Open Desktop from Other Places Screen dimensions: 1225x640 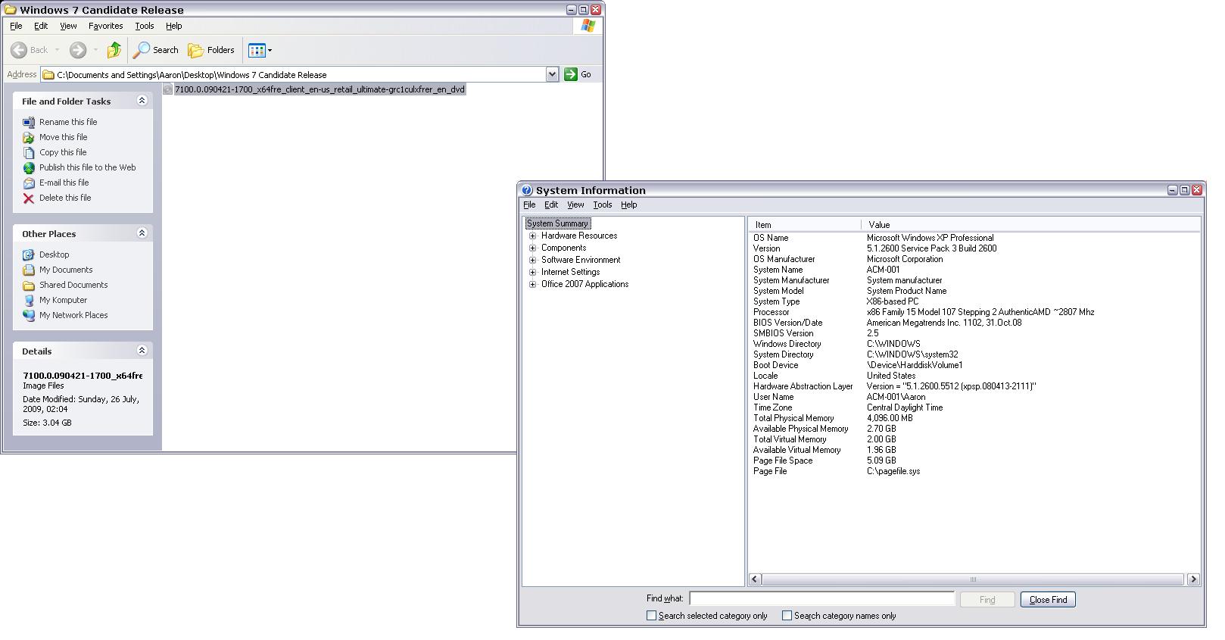tap(55, 254)
